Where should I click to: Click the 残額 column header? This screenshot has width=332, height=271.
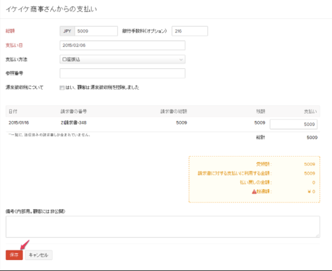click(260, 111)
